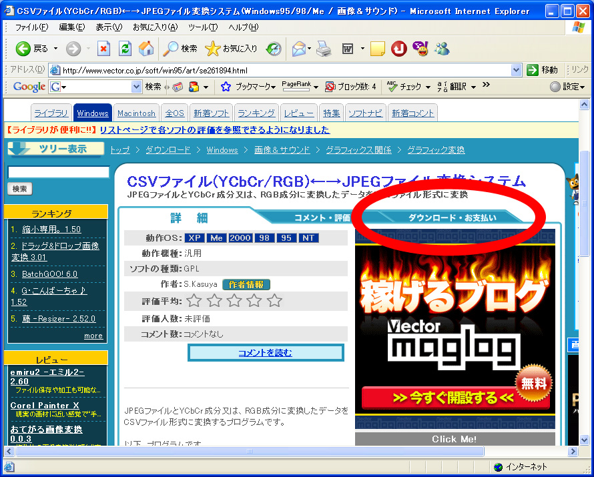Viewport: 594px width, 477px height.
Task: Expand the Google toolbar overflow chevron
Action: point(486,85)
